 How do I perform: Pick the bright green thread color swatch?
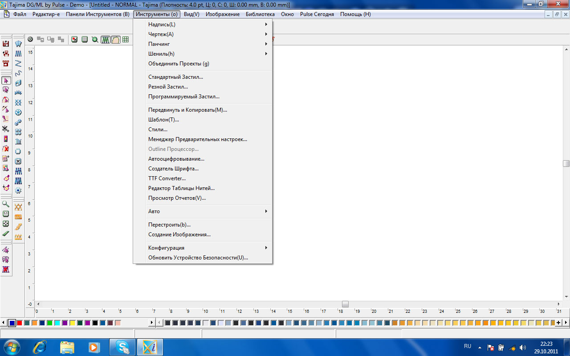[x=50, y=323]
